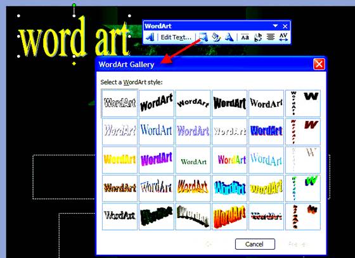Close the floating WordArt toolbar
Viewport: 355px width, 258px height.
[285, 26]
